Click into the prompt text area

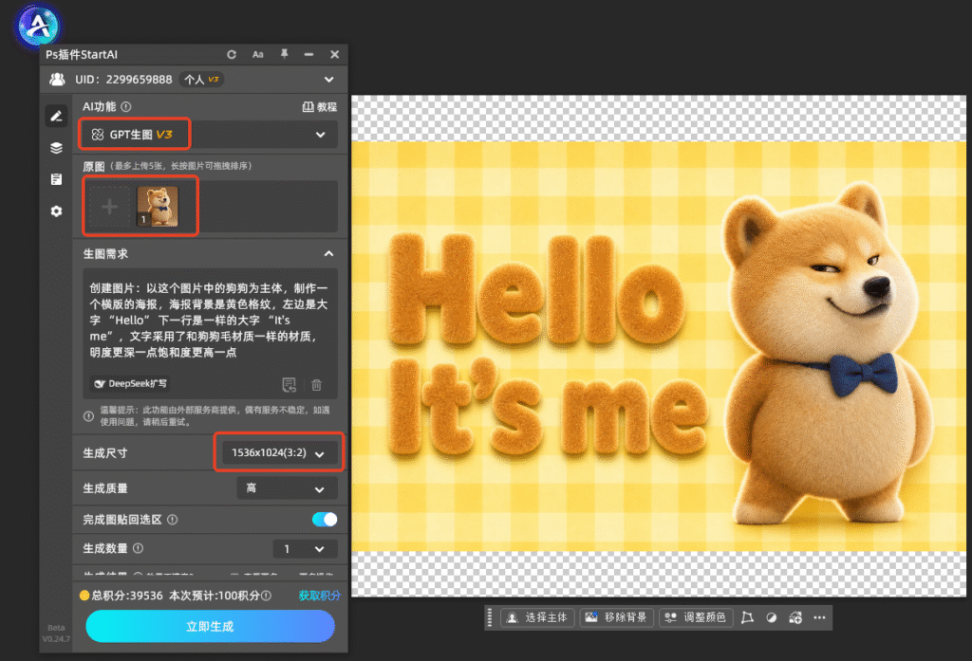(x=210, y=321)
